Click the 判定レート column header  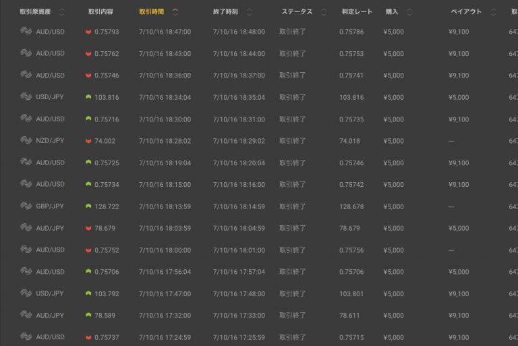click(x=357, y=12)
